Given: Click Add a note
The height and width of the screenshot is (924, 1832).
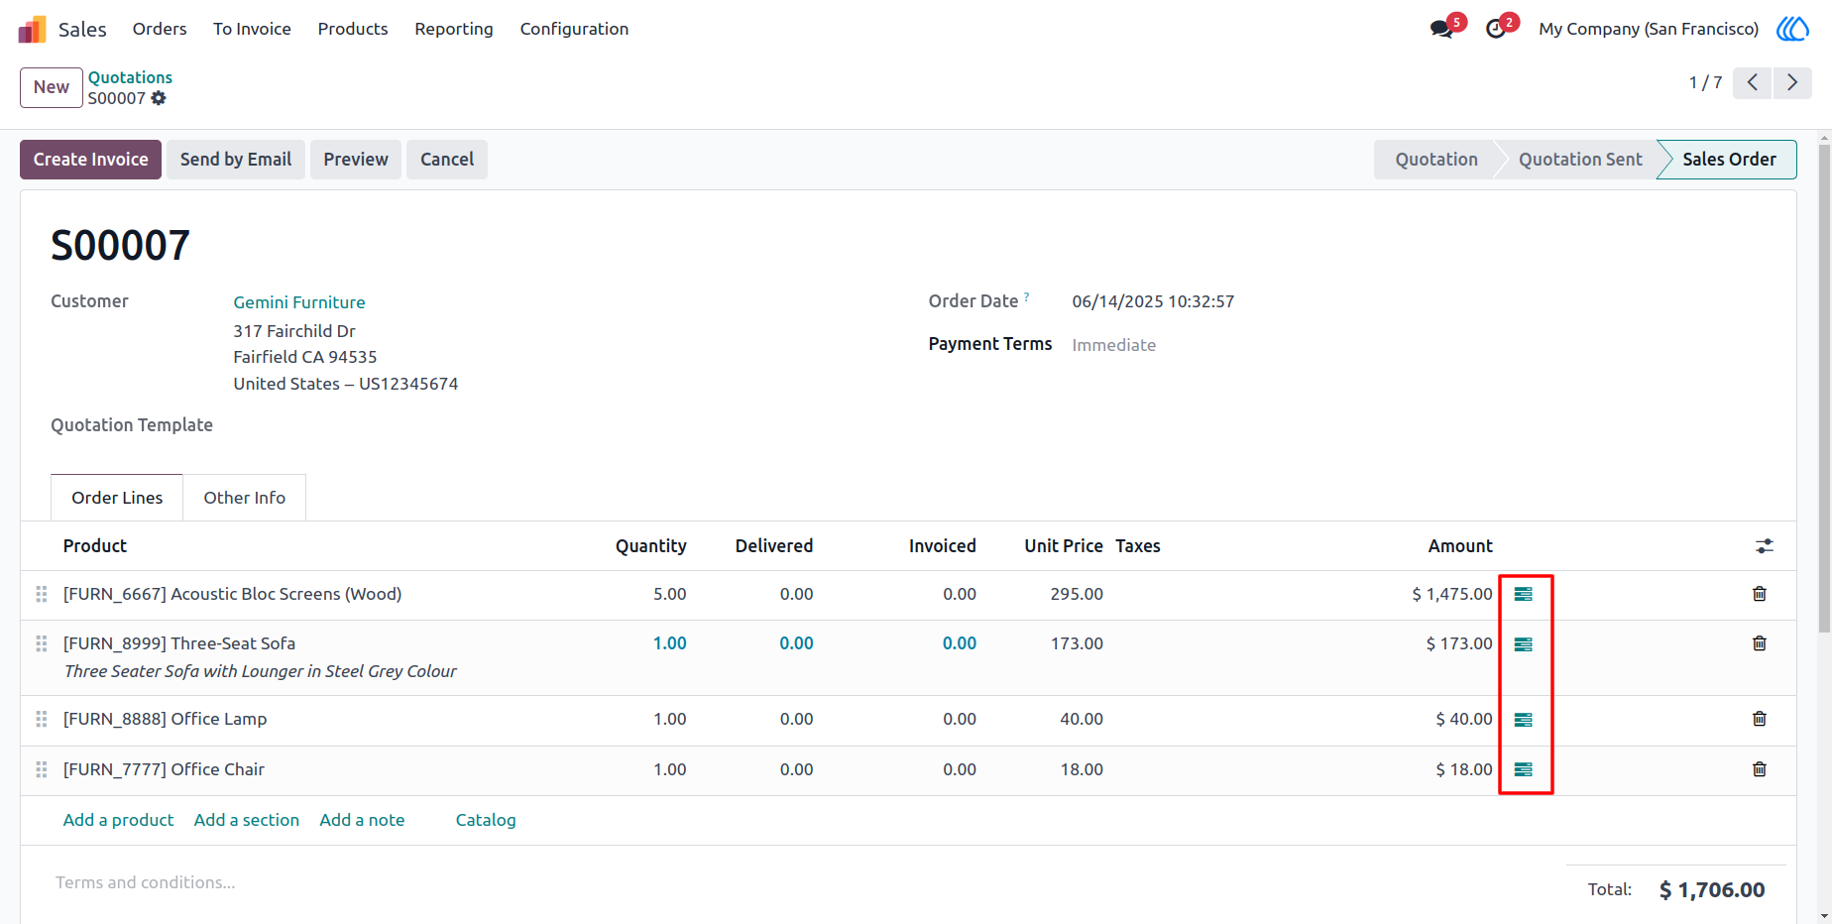Looking at the screenshot, I should 362,820.
